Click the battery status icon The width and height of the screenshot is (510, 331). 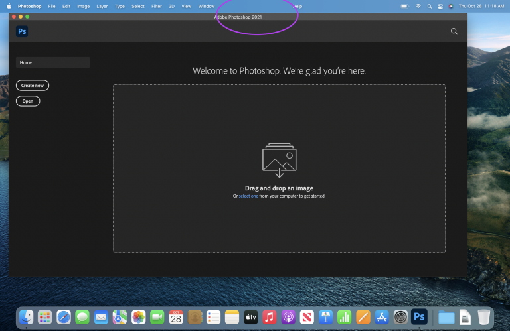coord(404,6)
